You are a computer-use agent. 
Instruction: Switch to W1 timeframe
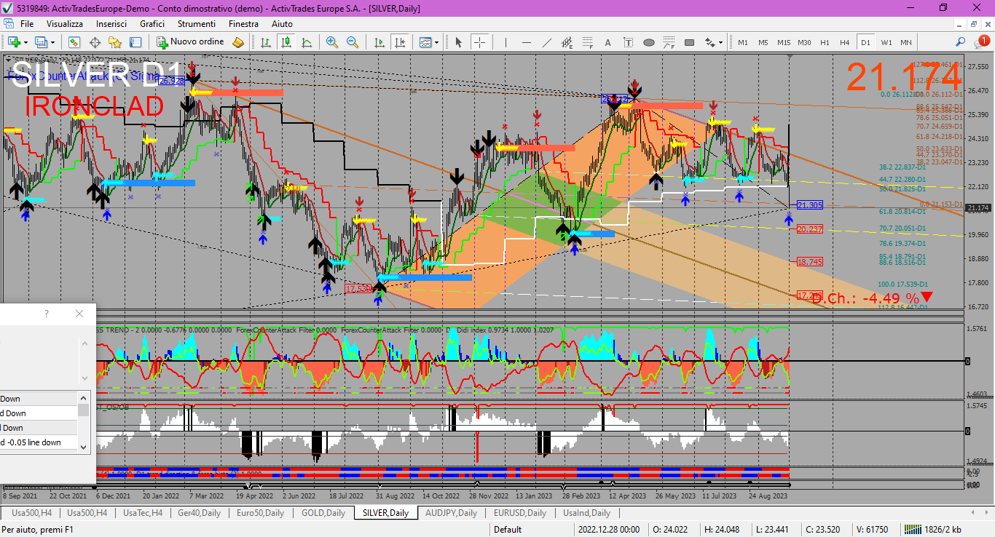pos(886,42)
